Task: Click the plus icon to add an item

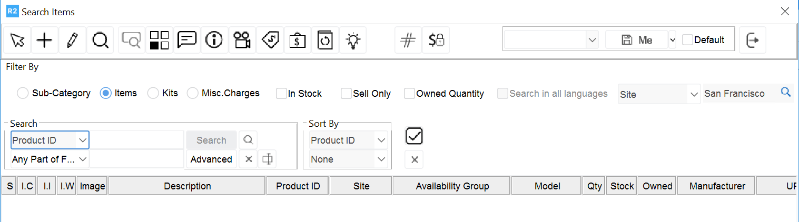Action: [x=45, y=40]
